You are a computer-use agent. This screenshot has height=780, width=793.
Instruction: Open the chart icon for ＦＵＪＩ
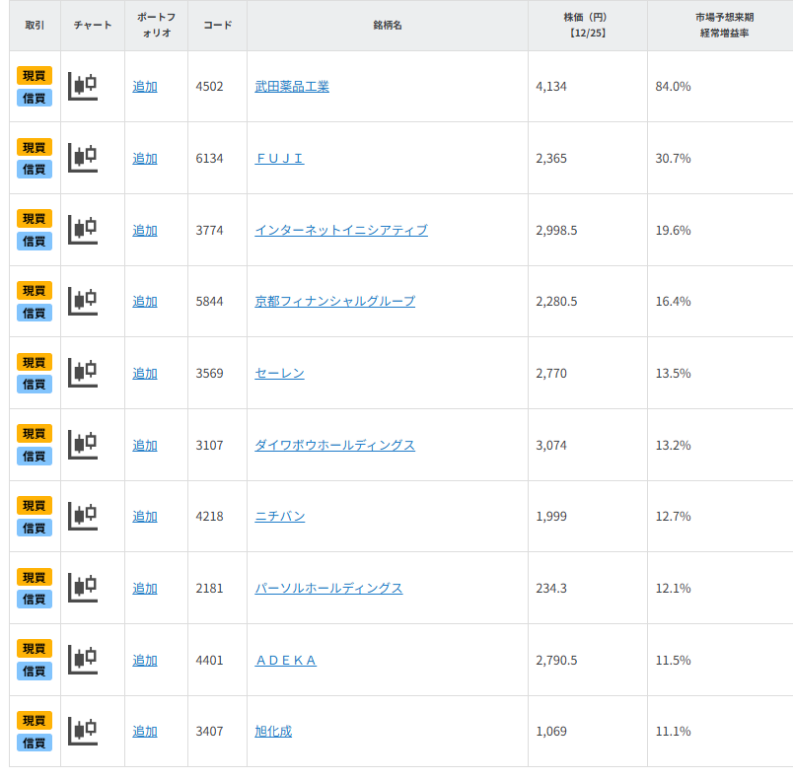click(83, 158)
